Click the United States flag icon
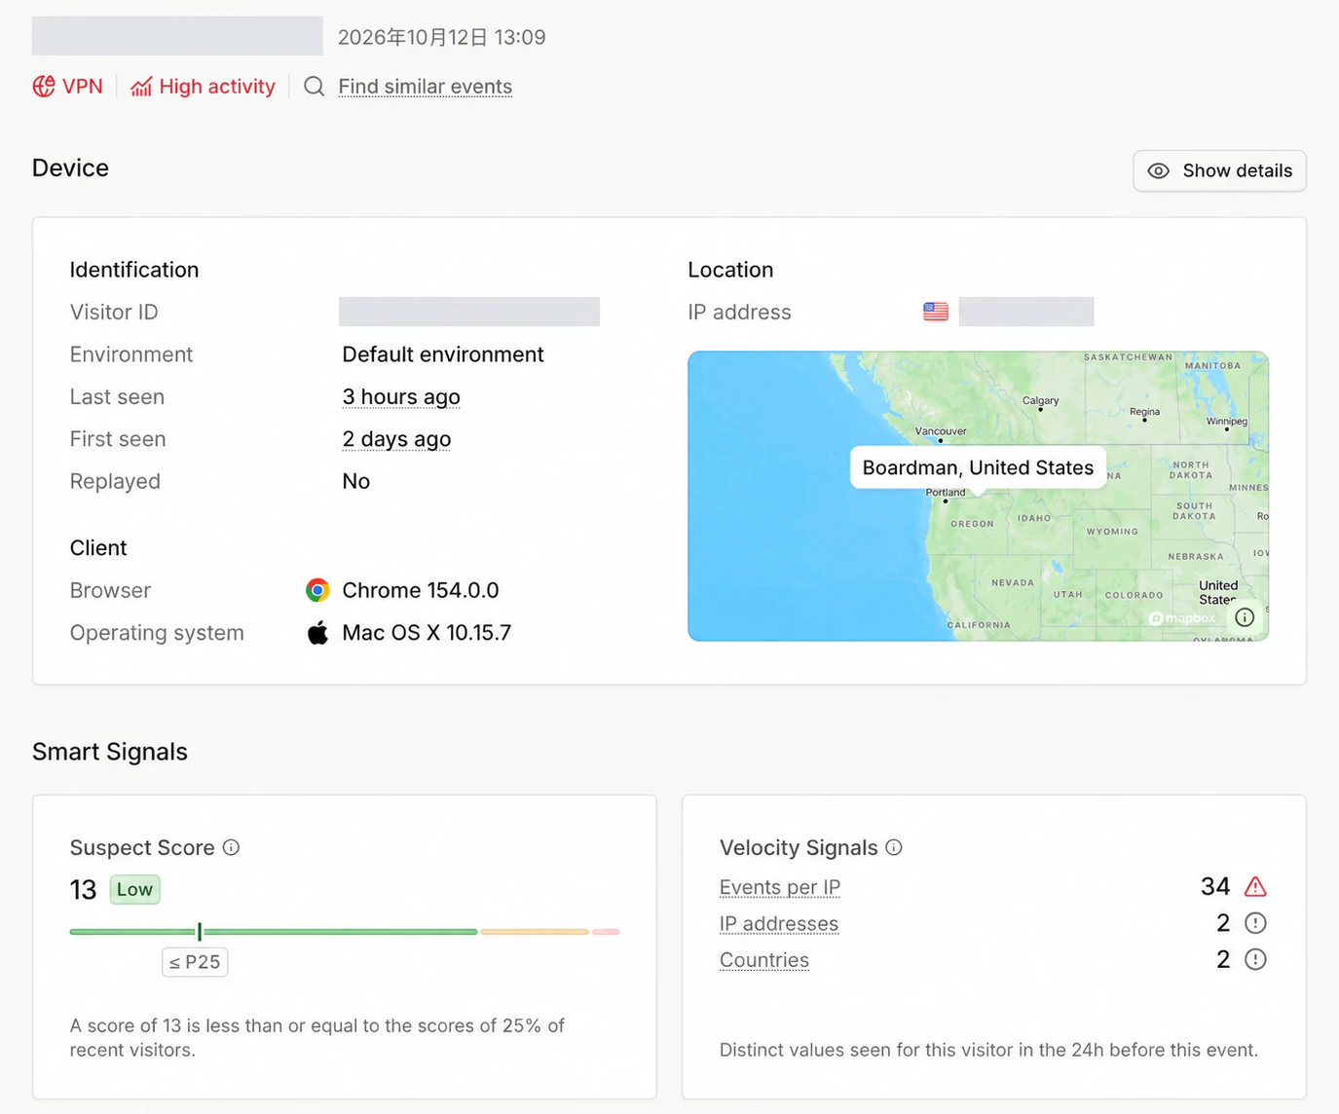1339x1114 pixels. click(x=936, y=312)
